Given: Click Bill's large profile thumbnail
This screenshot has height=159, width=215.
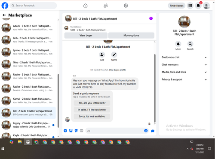Looking at the screenshot, I should (184, 21).
